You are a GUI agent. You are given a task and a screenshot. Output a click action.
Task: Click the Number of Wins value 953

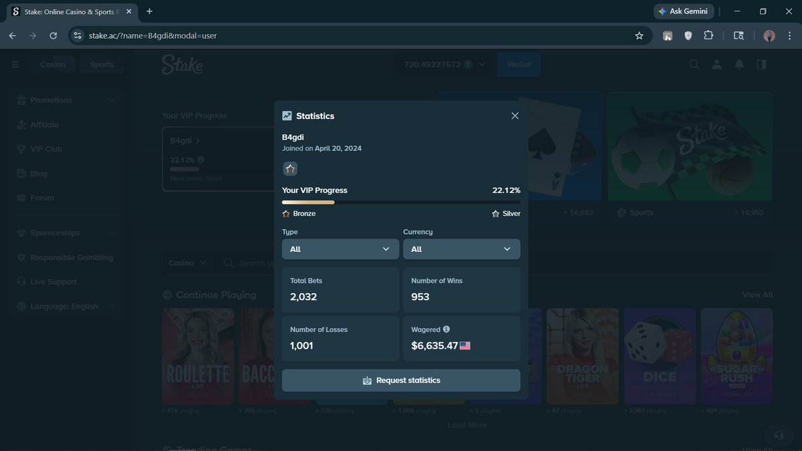[420, 297]
